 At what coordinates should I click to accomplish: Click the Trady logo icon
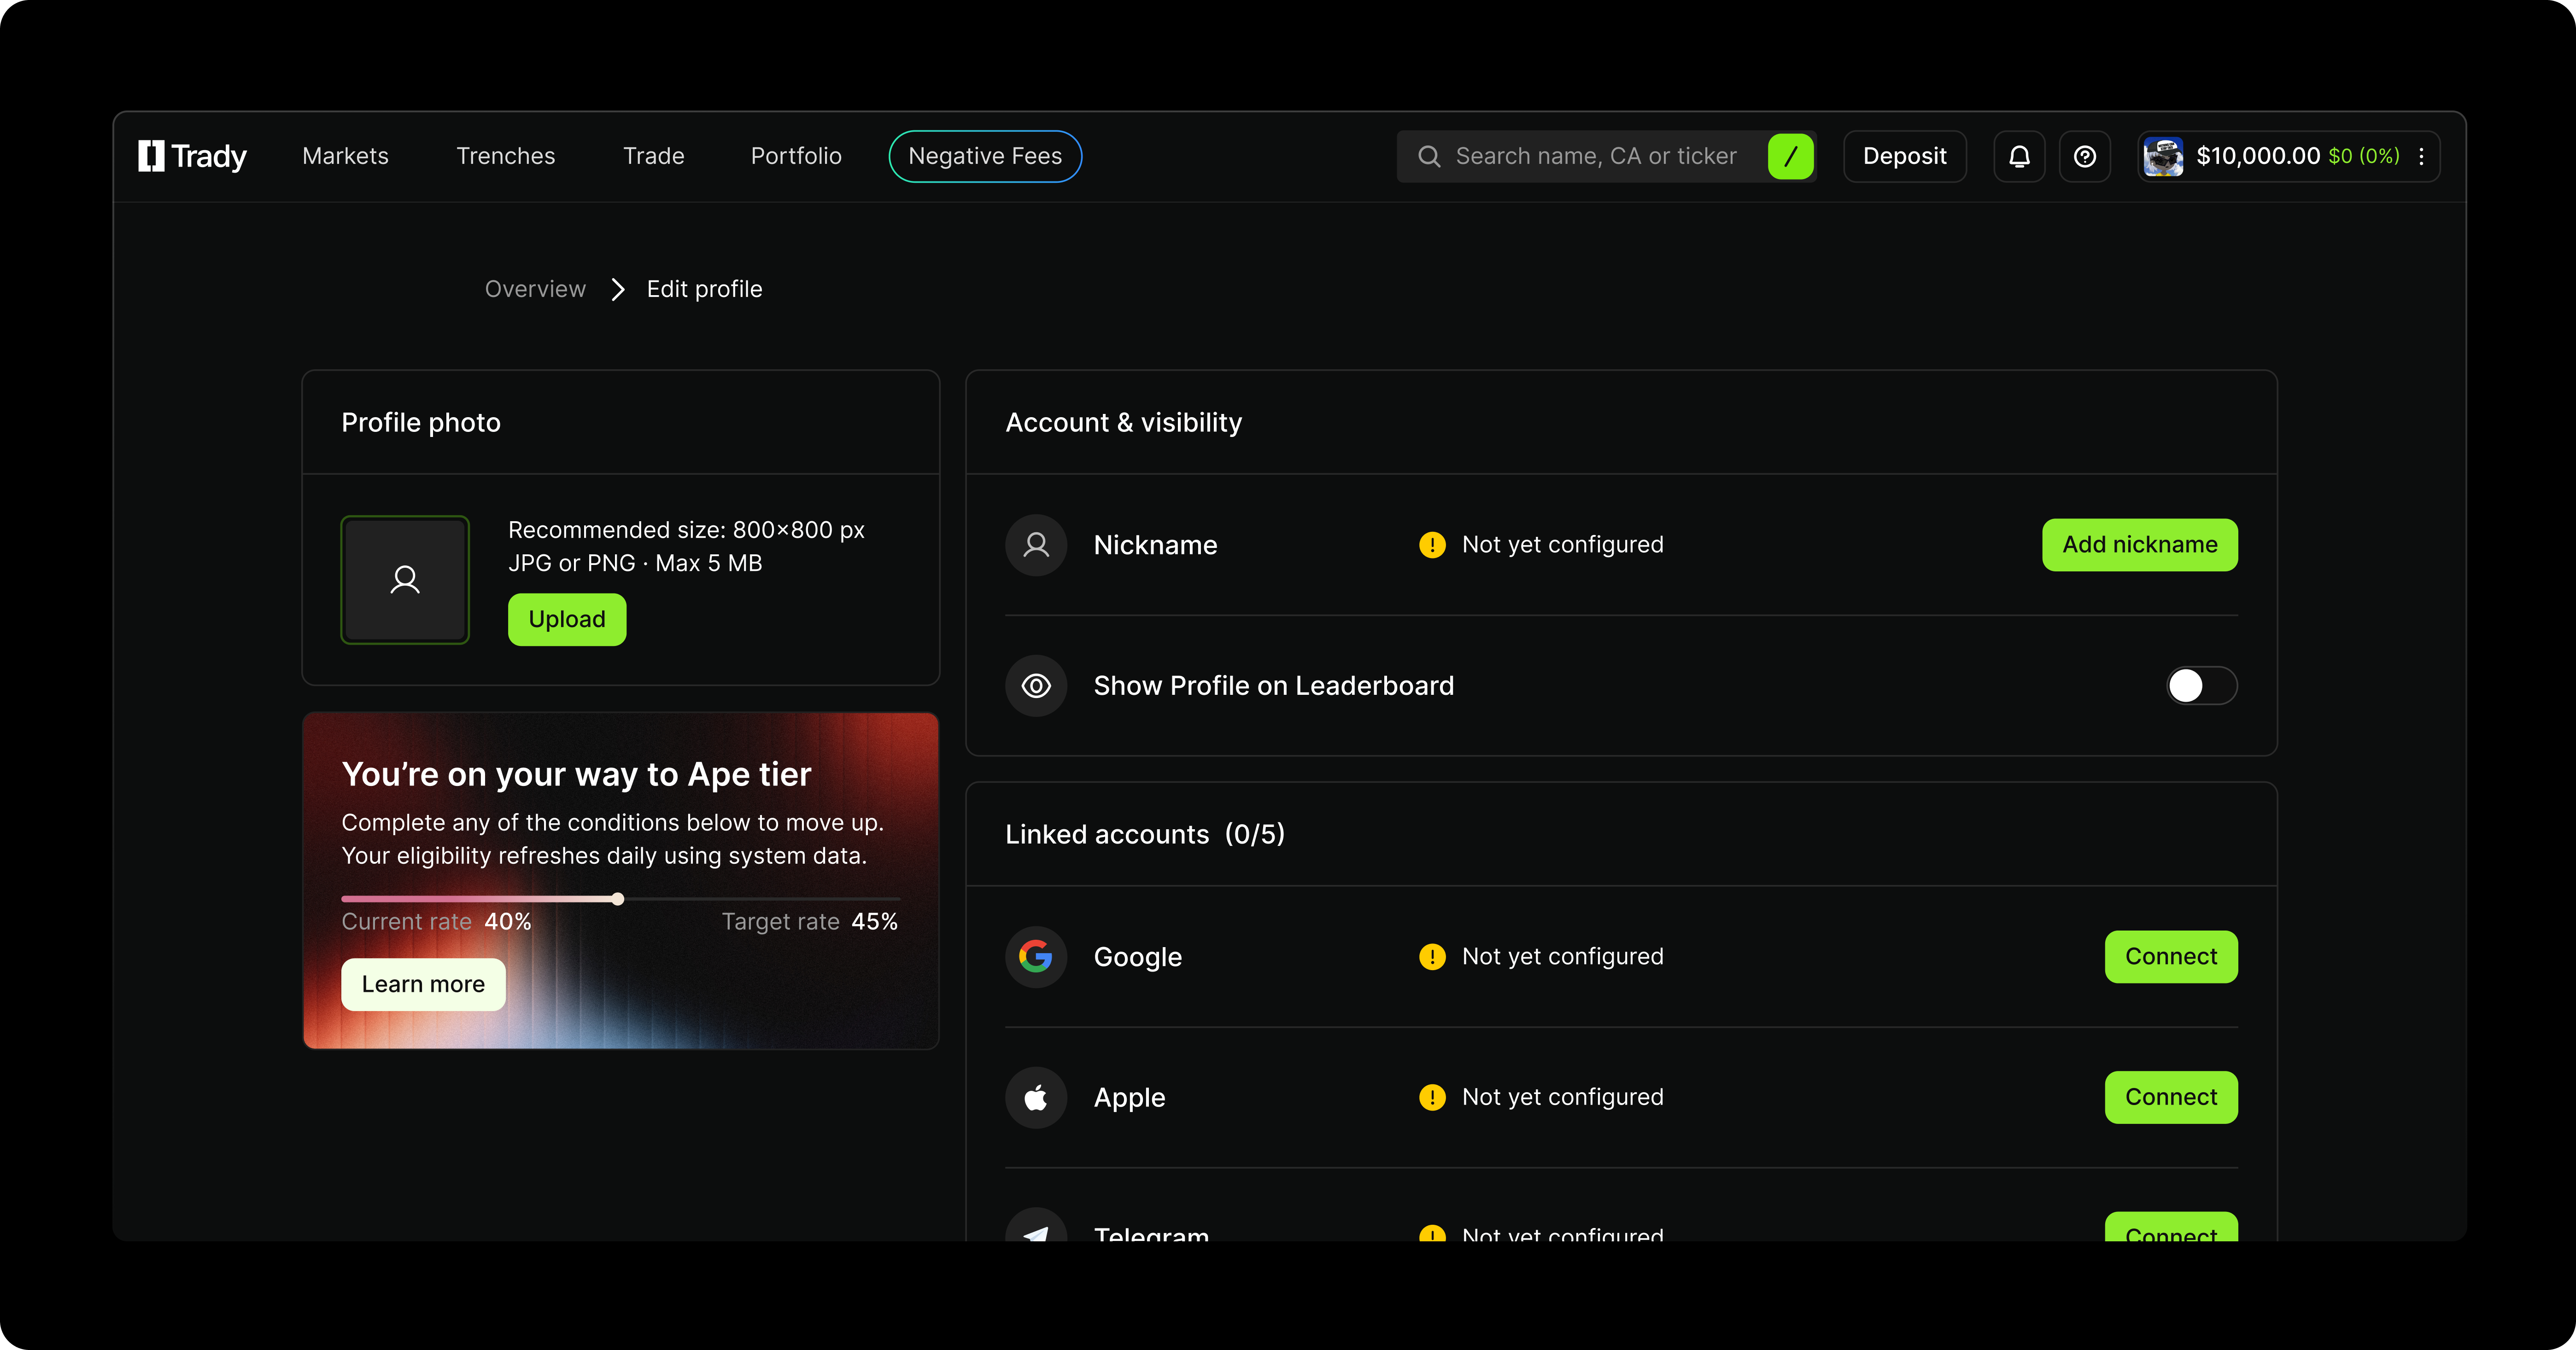152,156
